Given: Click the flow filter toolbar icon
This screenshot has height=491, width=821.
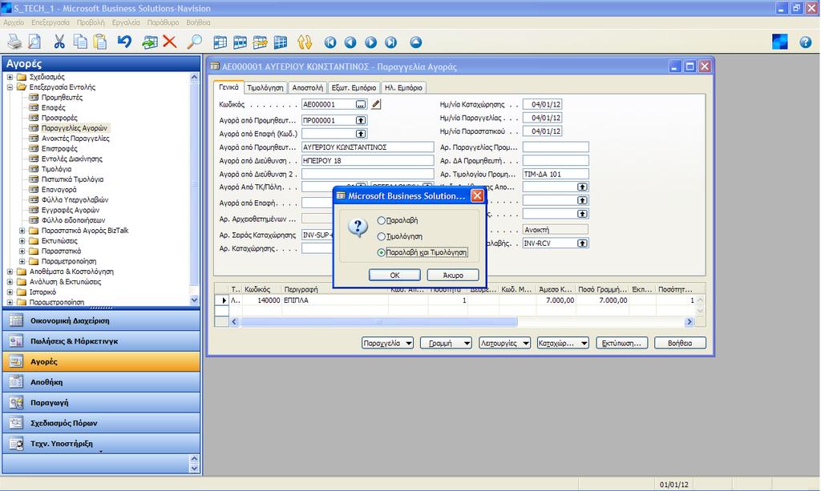Looking at the screenshot, I should [x=261, y=42].
